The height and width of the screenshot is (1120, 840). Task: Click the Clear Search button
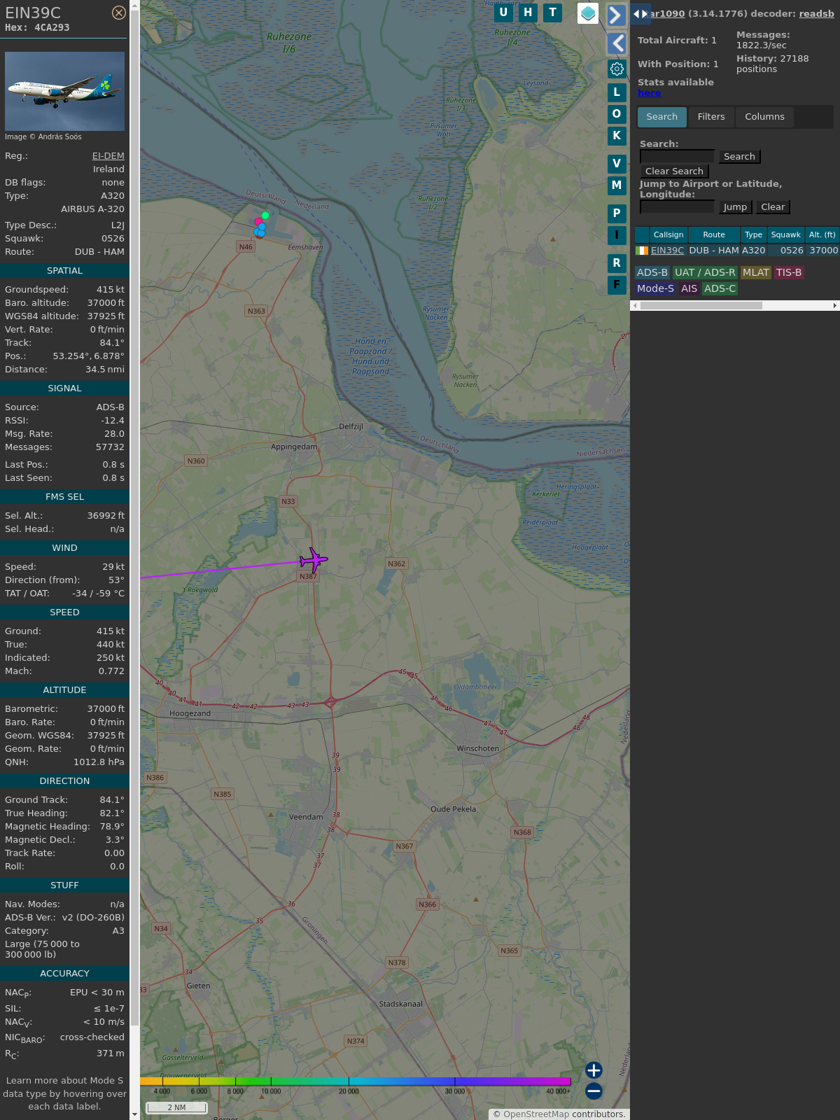[x=674, y=171]
